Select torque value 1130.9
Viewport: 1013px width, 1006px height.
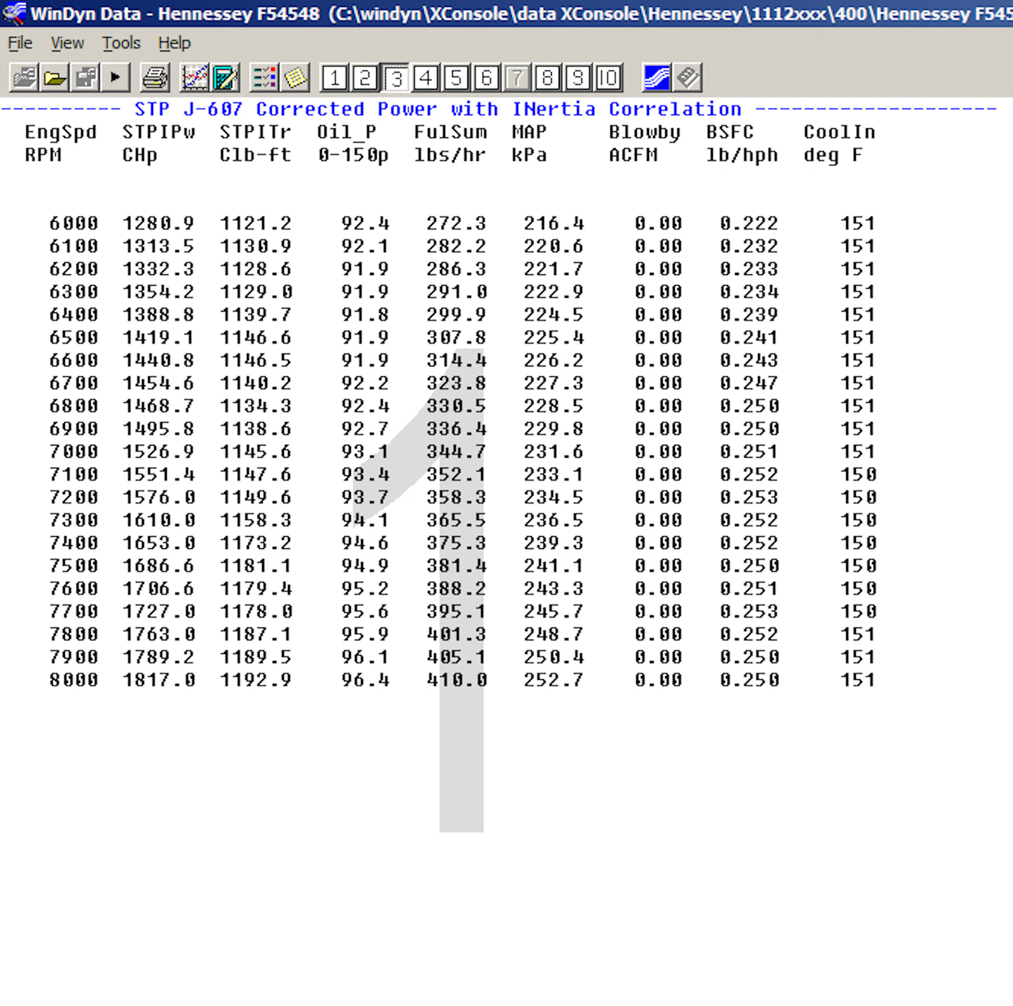click(255, 246)
